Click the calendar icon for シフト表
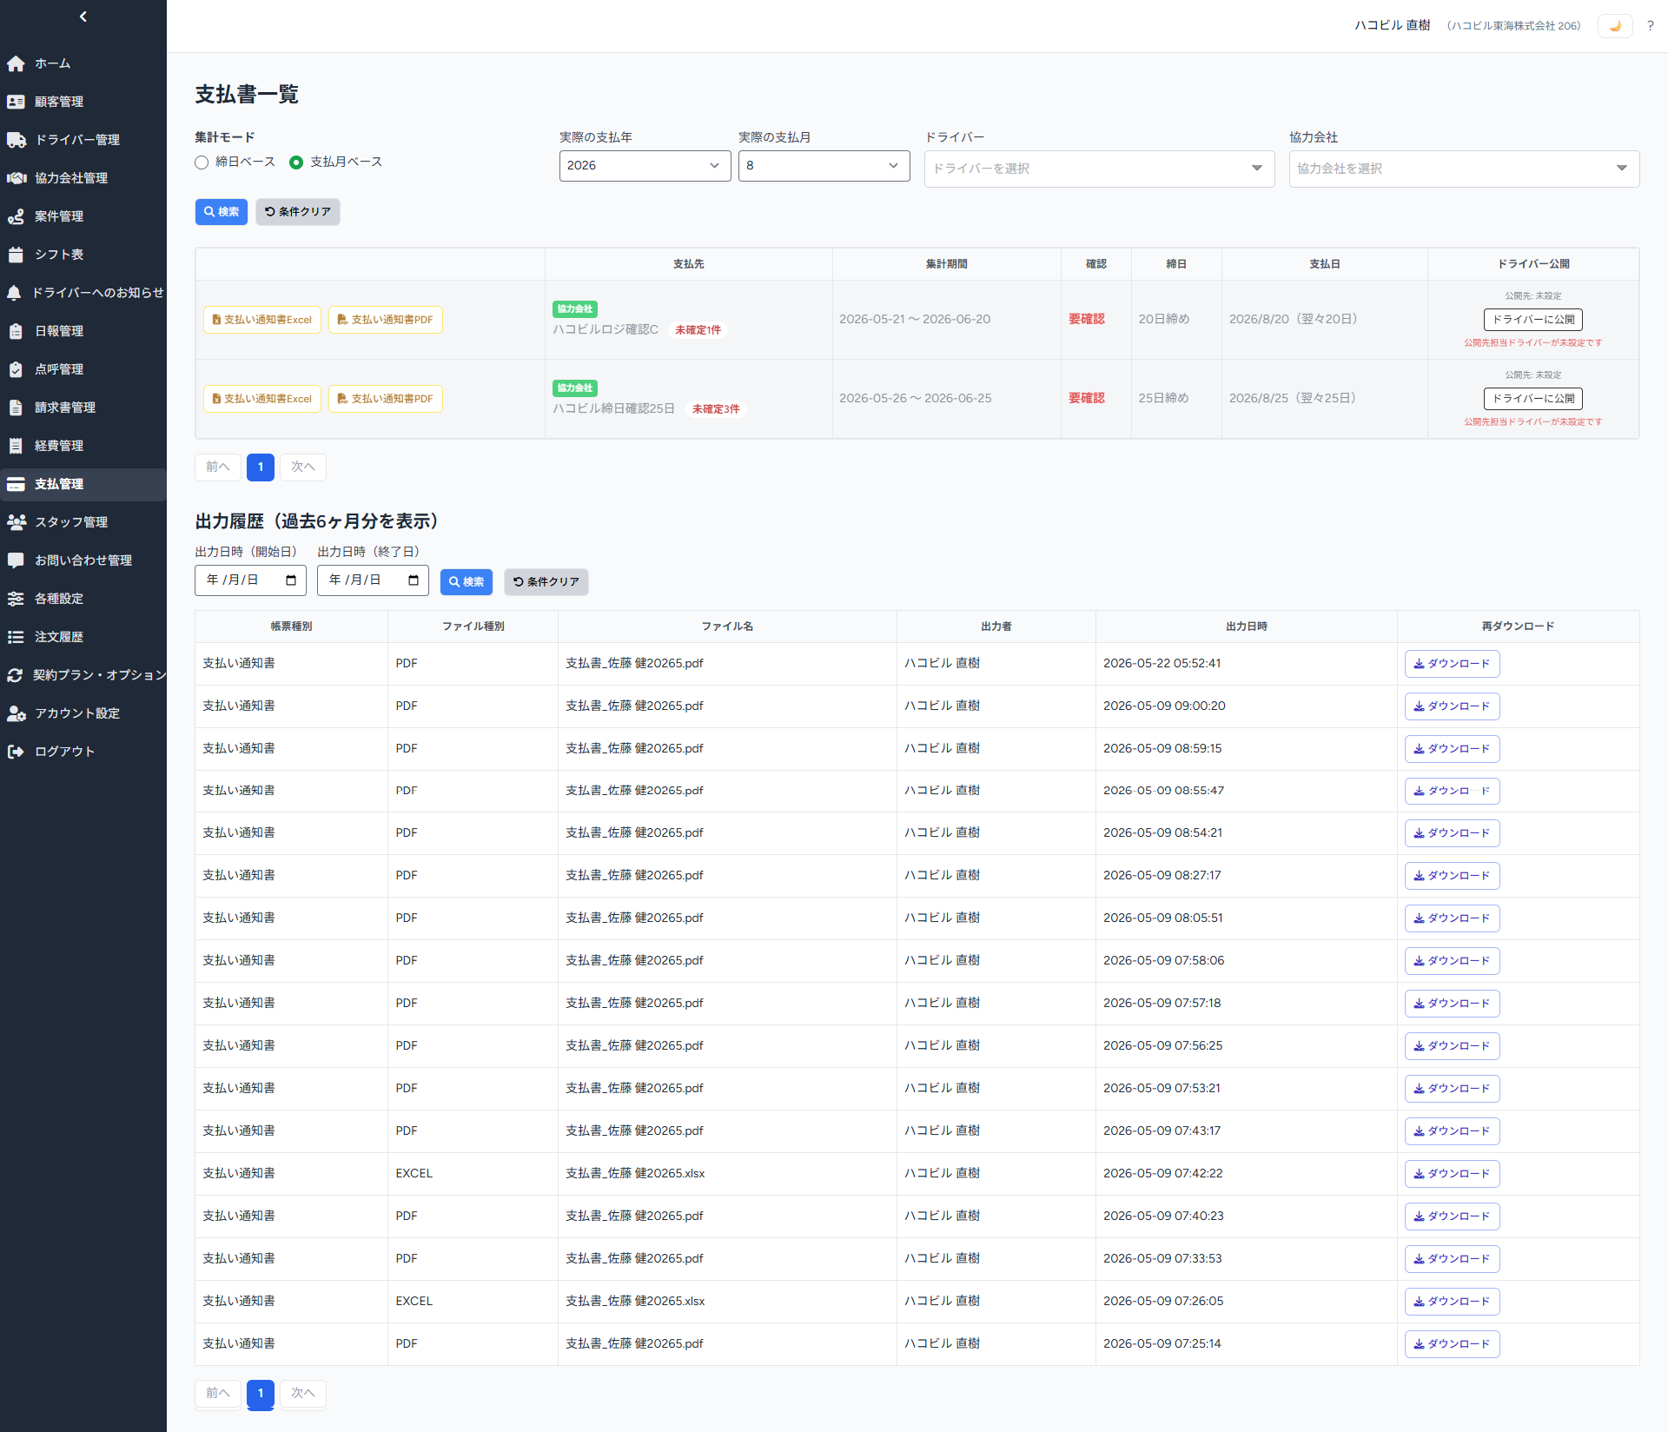Viewport: 1668px width, 1432px height. [x=16, y=255]
